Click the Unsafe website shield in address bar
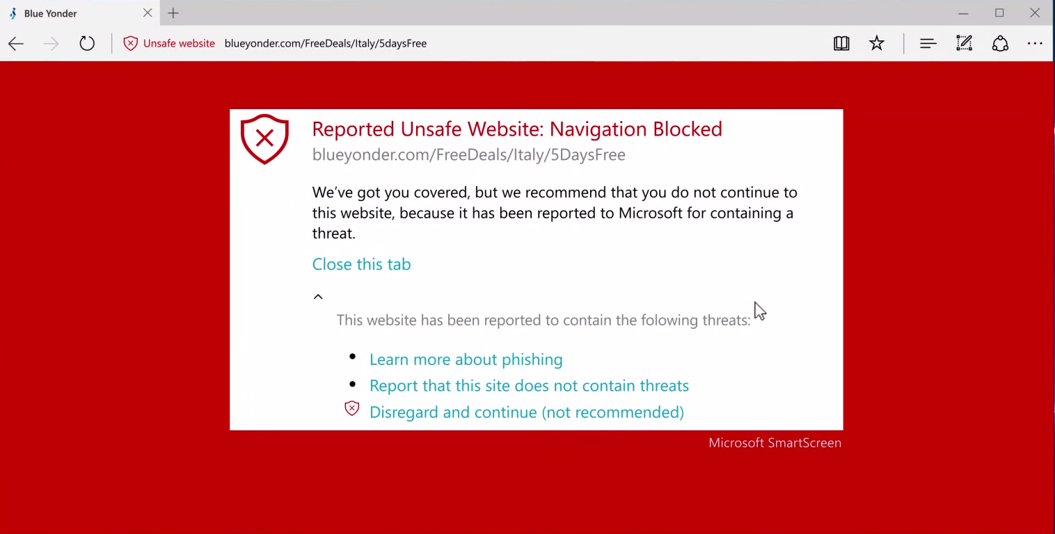Image resolution: width=1055 pixels, height=534 pixels. click(x=130, y=43)
